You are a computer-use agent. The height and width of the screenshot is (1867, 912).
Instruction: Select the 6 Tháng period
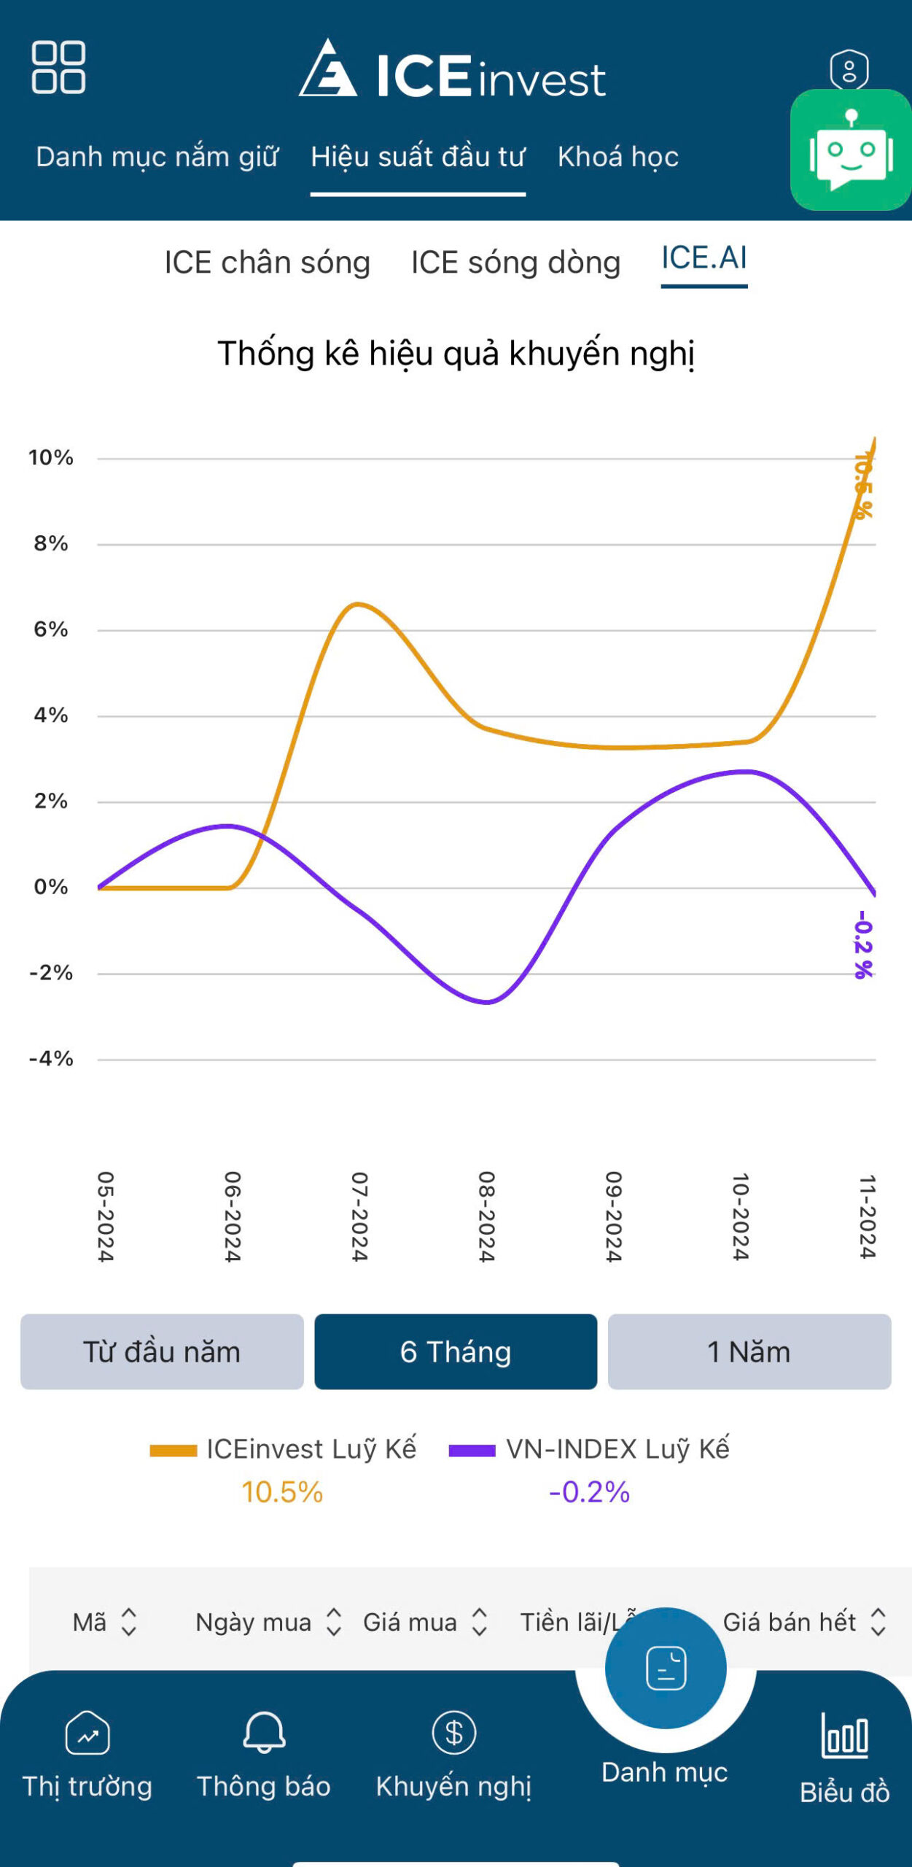tap(456, 1351)
